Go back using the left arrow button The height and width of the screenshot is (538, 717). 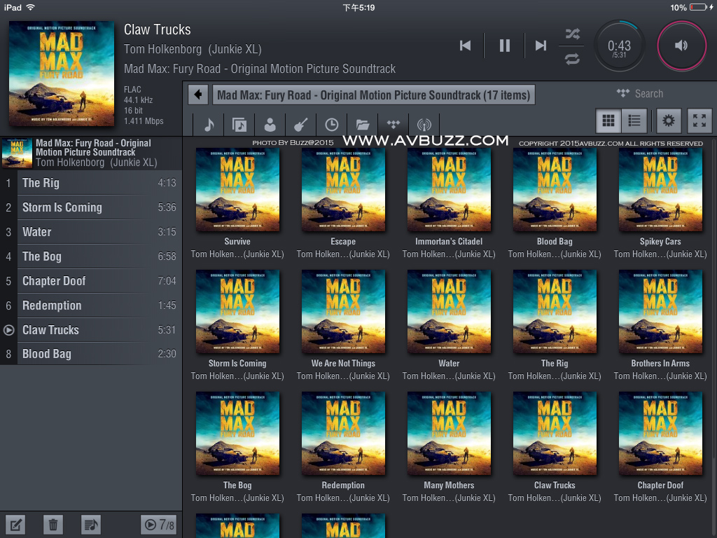click(198, 95)
